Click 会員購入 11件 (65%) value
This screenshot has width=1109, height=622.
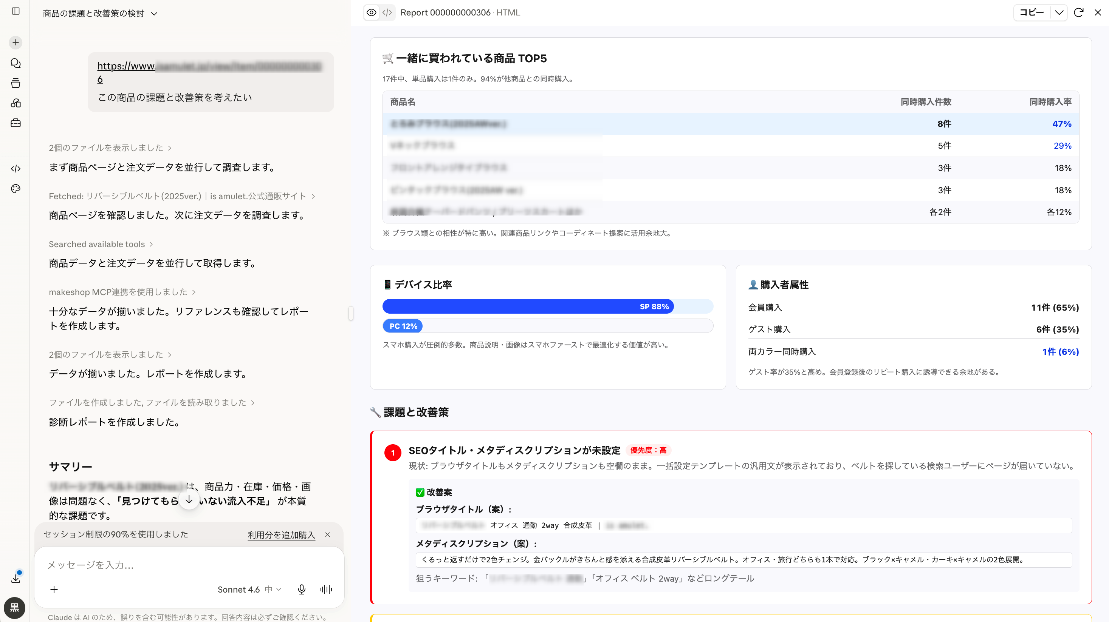click(x=1055, y=307)
